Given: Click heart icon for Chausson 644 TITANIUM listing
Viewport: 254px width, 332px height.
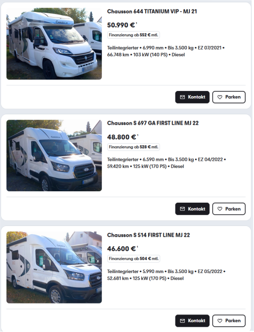Looking at the screenshot, I should (220, 97).
